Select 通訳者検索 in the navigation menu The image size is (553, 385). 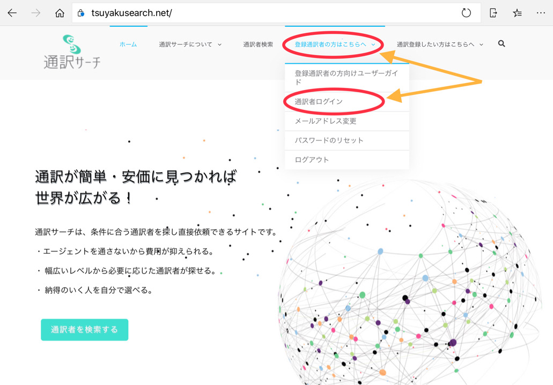[260, 45]
